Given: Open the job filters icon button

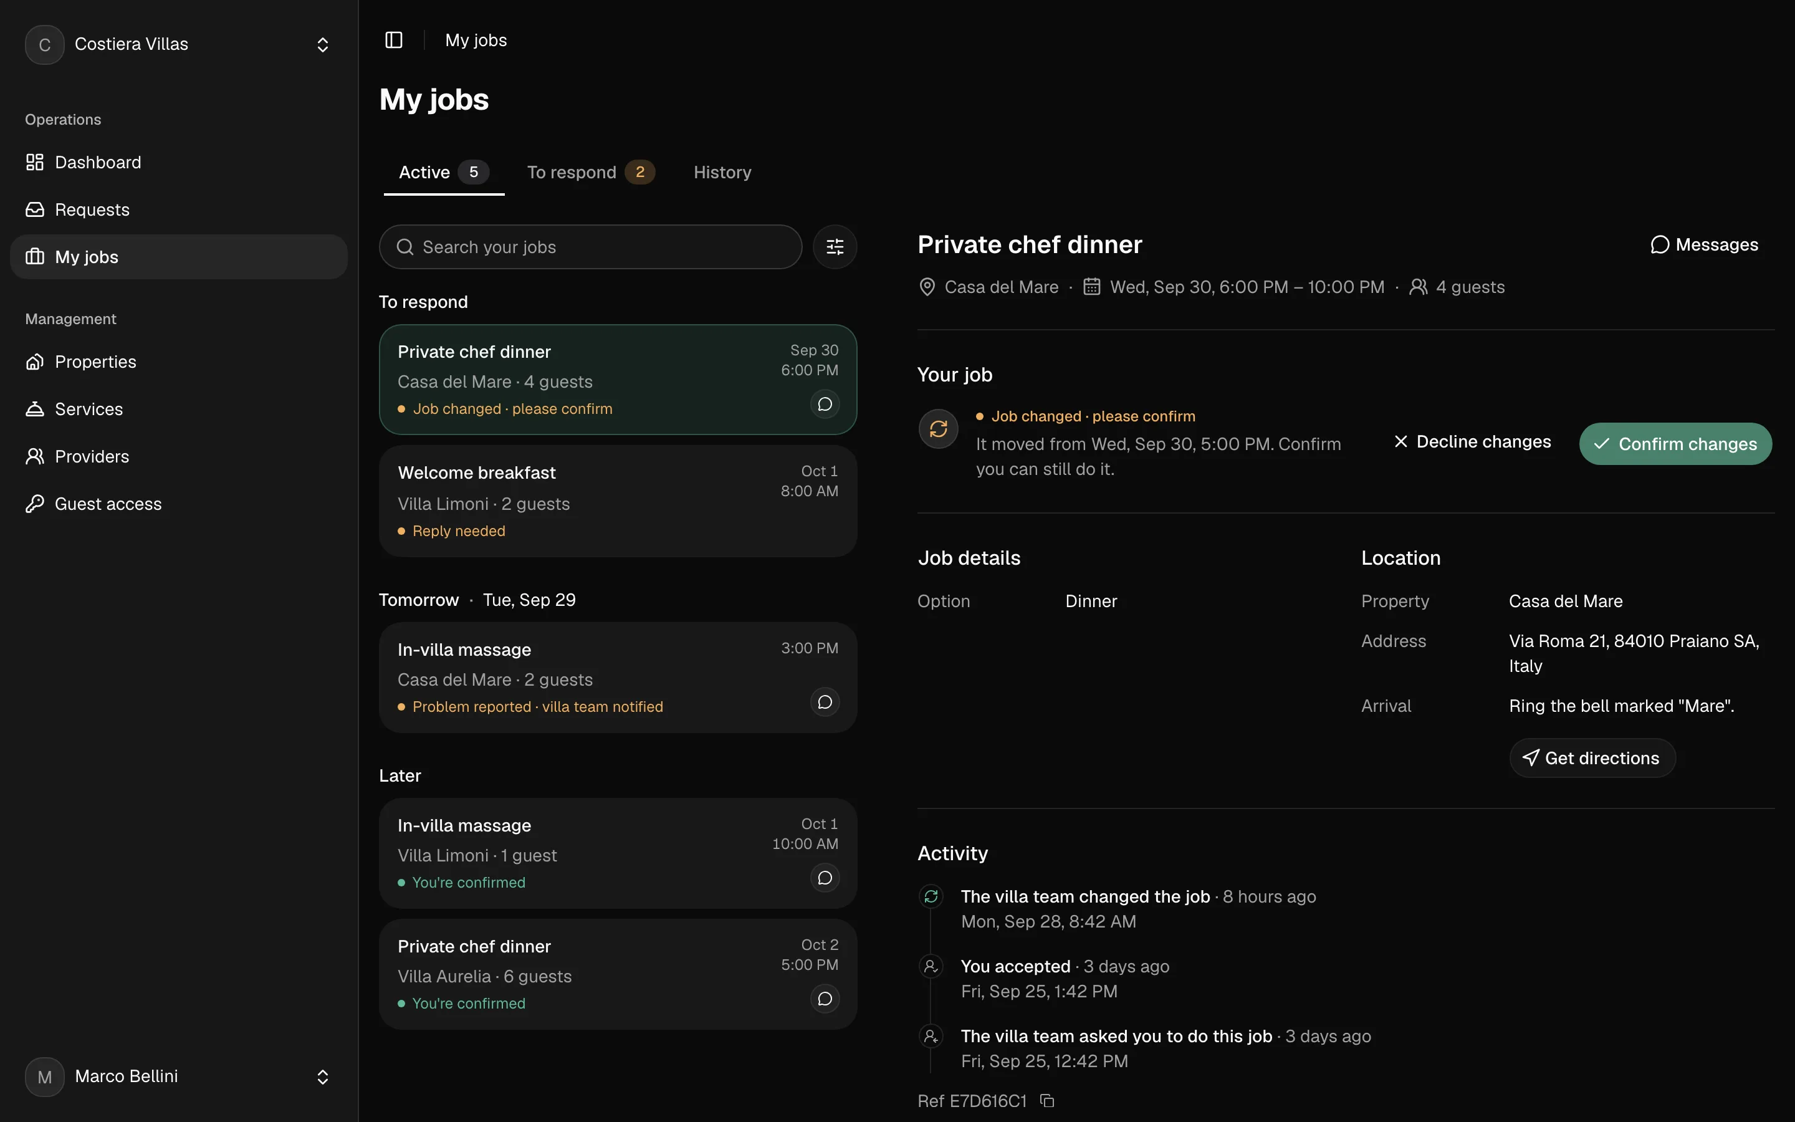Looking at the screenshot, I should point(835,247).
